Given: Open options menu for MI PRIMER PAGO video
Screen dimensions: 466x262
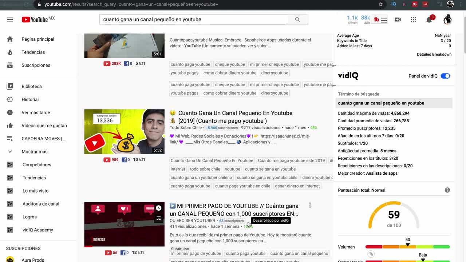Looking at the screenshot, I should [x=310, y=205].
